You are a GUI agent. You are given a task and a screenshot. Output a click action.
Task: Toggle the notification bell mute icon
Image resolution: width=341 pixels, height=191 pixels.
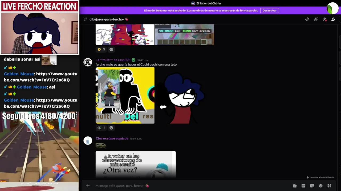point(316,19)
